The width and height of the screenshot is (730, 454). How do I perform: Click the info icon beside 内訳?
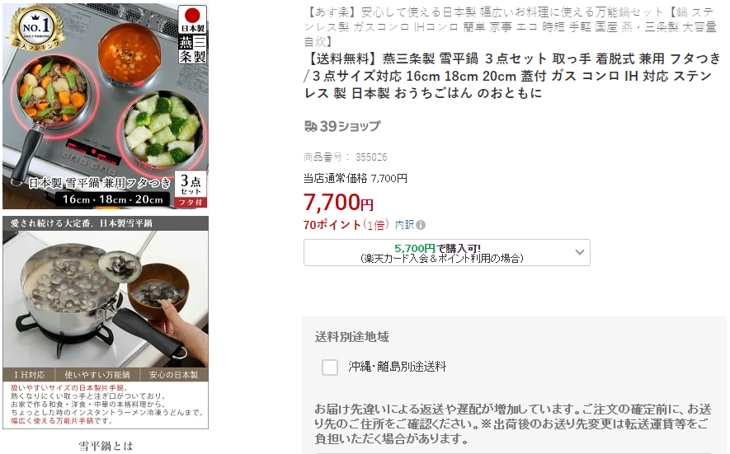(x=421, y=225)
